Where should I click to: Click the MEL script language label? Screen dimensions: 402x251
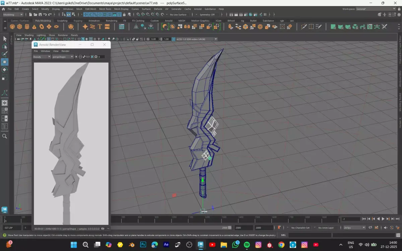pos(283,235)
